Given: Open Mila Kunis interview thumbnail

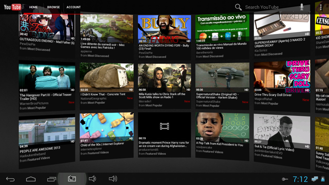Looking at the screenshot, I should pos(164,78).
